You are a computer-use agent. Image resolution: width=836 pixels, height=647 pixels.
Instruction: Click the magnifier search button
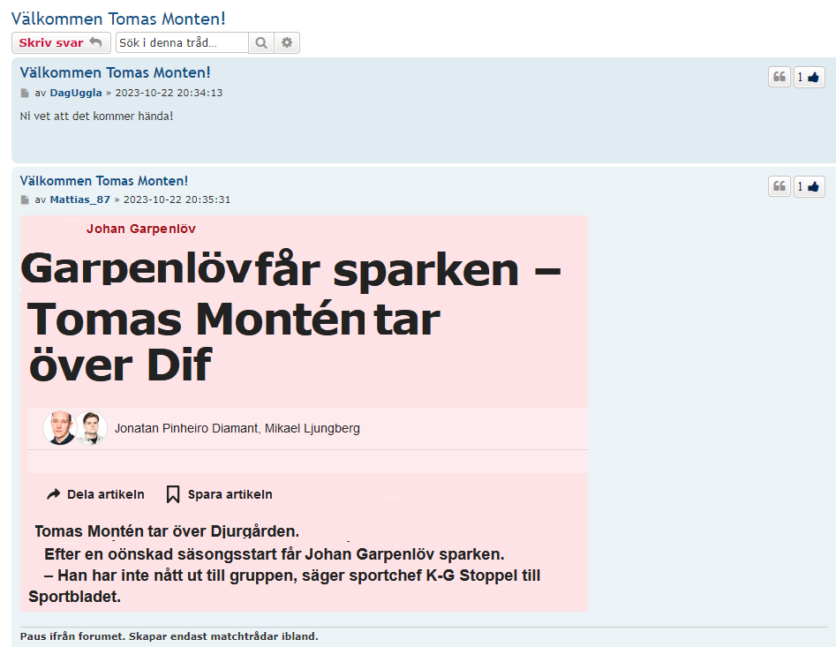click(261, 42)
